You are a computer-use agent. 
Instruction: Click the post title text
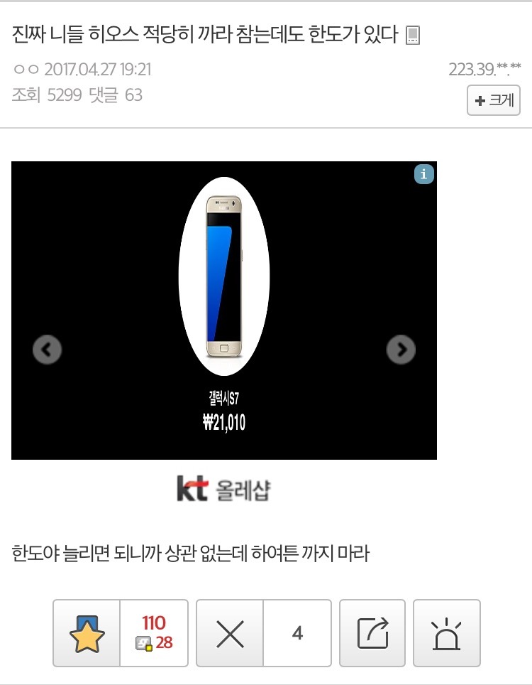pos(205,35)
